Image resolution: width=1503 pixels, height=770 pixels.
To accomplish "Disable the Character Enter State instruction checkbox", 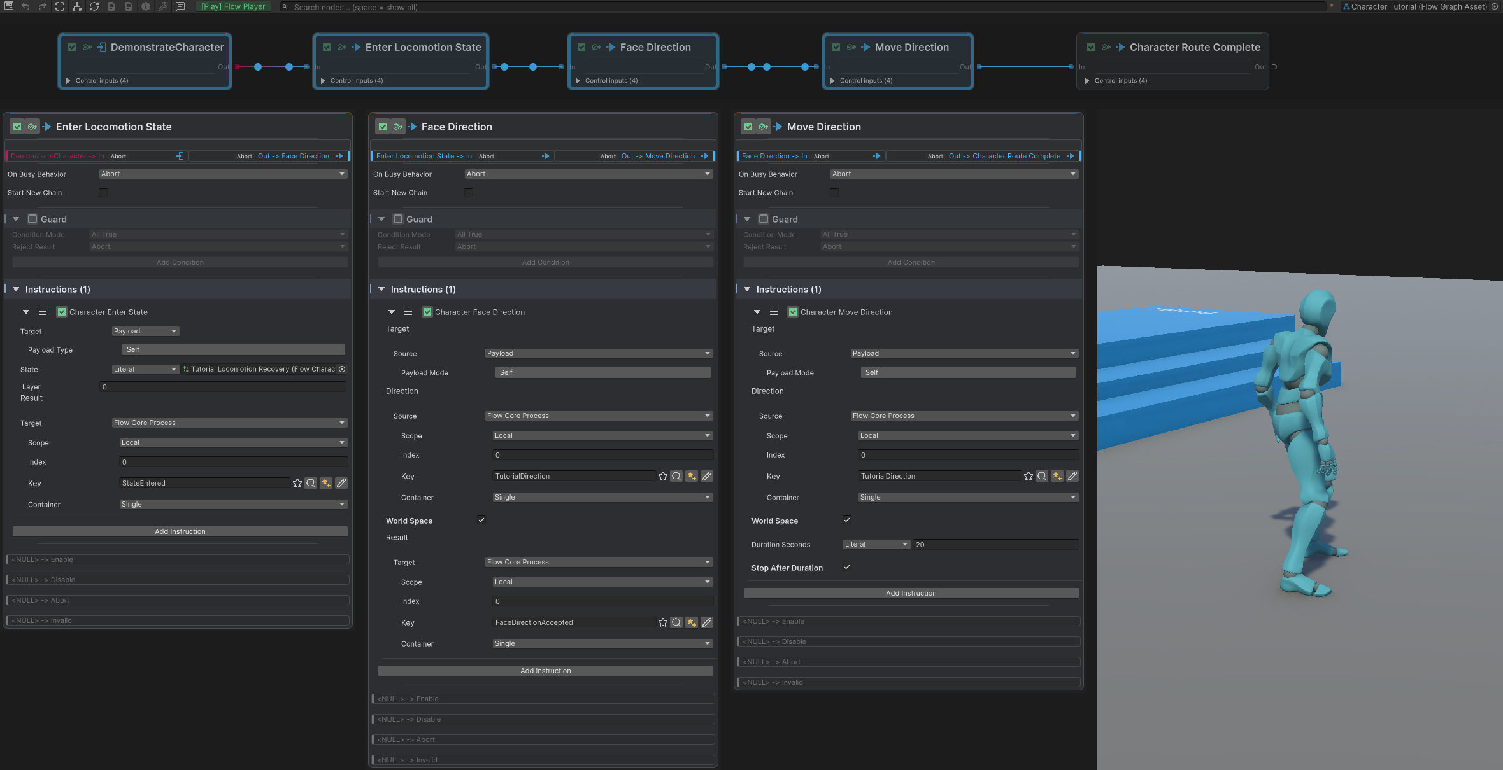I will 62,312.
